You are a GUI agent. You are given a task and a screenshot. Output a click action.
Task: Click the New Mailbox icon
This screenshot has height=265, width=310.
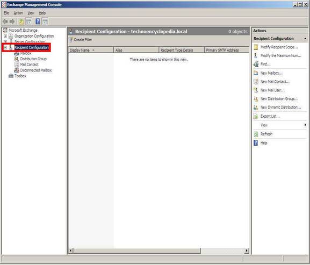point(256,73)
